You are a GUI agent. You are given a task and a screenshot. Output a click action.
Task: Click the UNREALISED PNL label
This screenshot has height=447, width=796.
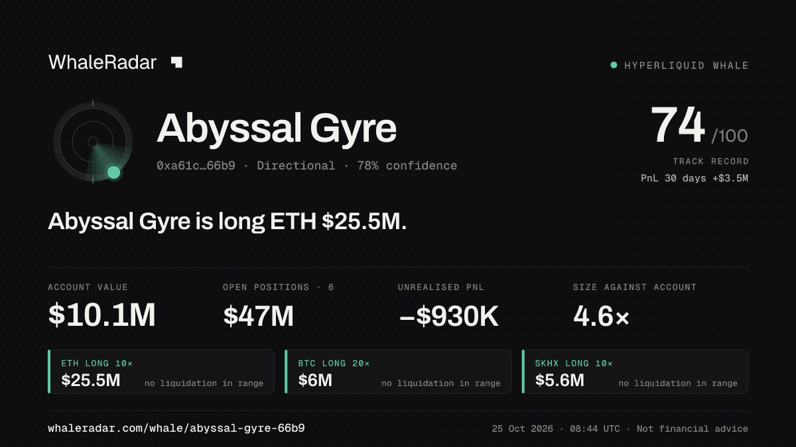[x=441, y=287]
